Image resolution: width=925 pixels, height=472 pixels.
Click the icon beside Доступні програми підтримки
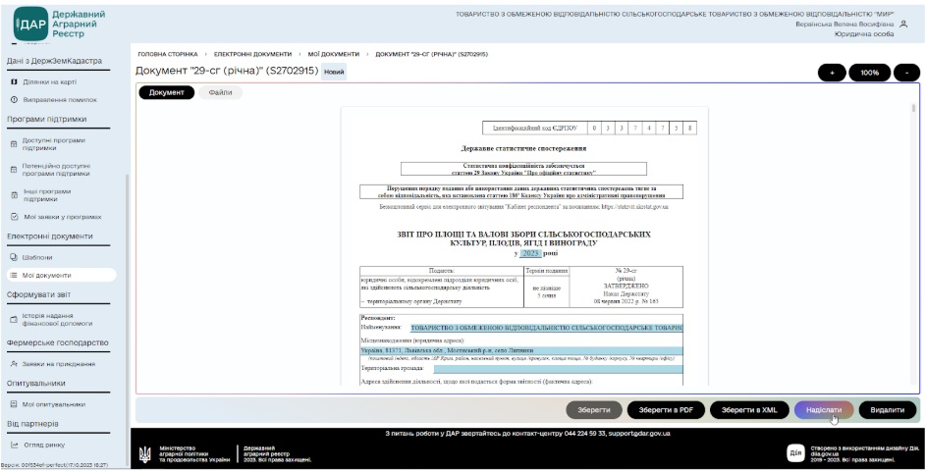click(14, 144)
